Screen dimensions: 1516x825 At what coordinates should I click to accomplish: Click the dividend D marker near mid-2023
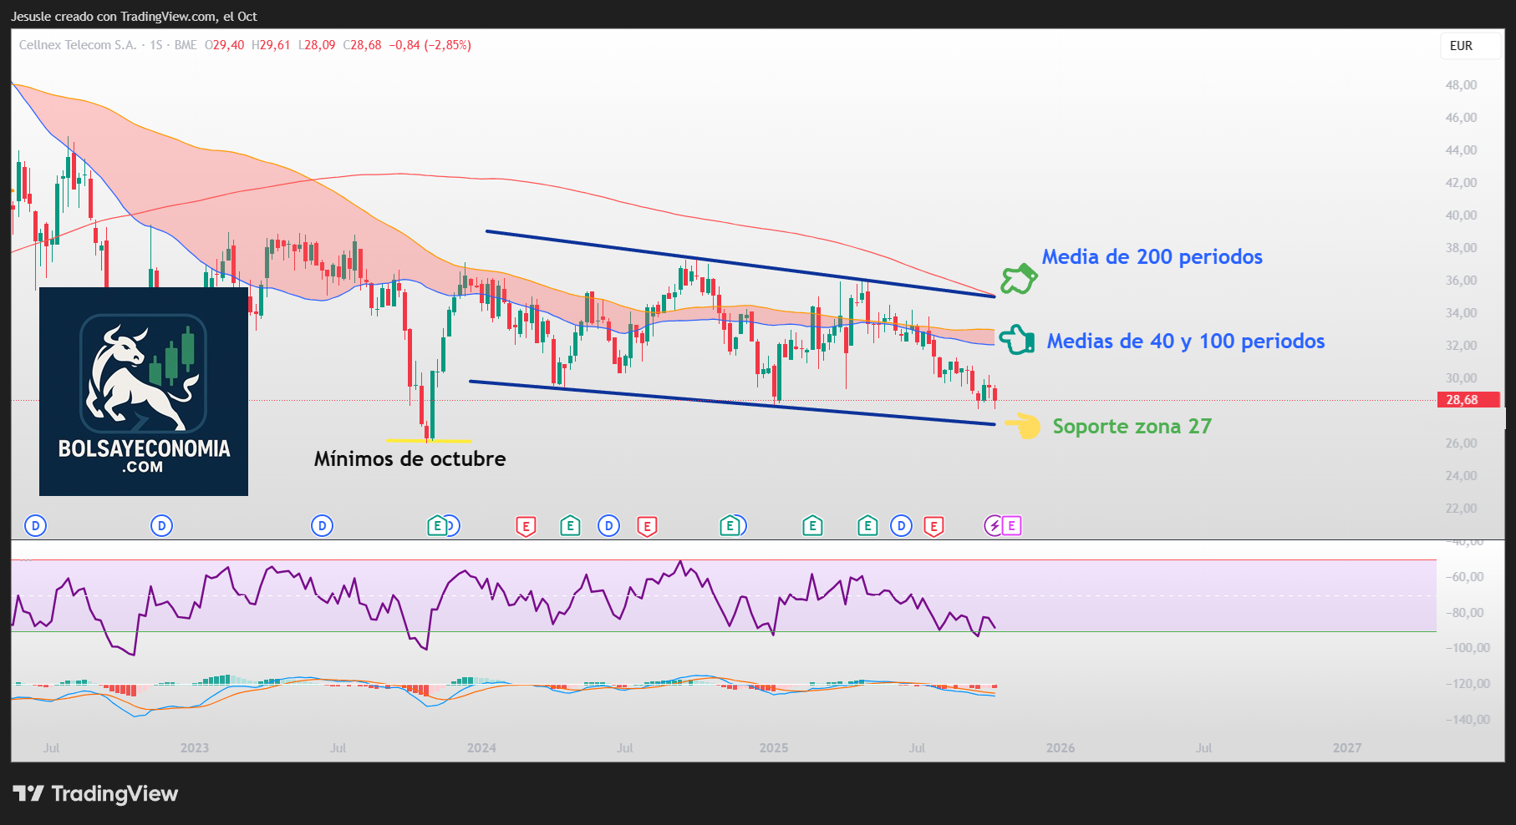322,525
